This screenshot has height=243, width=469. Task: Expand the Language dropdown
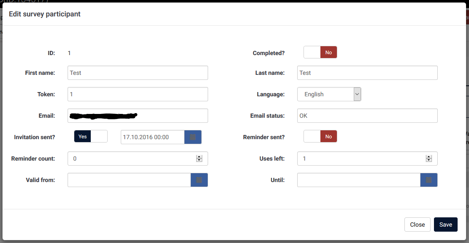tap(329, 94)
